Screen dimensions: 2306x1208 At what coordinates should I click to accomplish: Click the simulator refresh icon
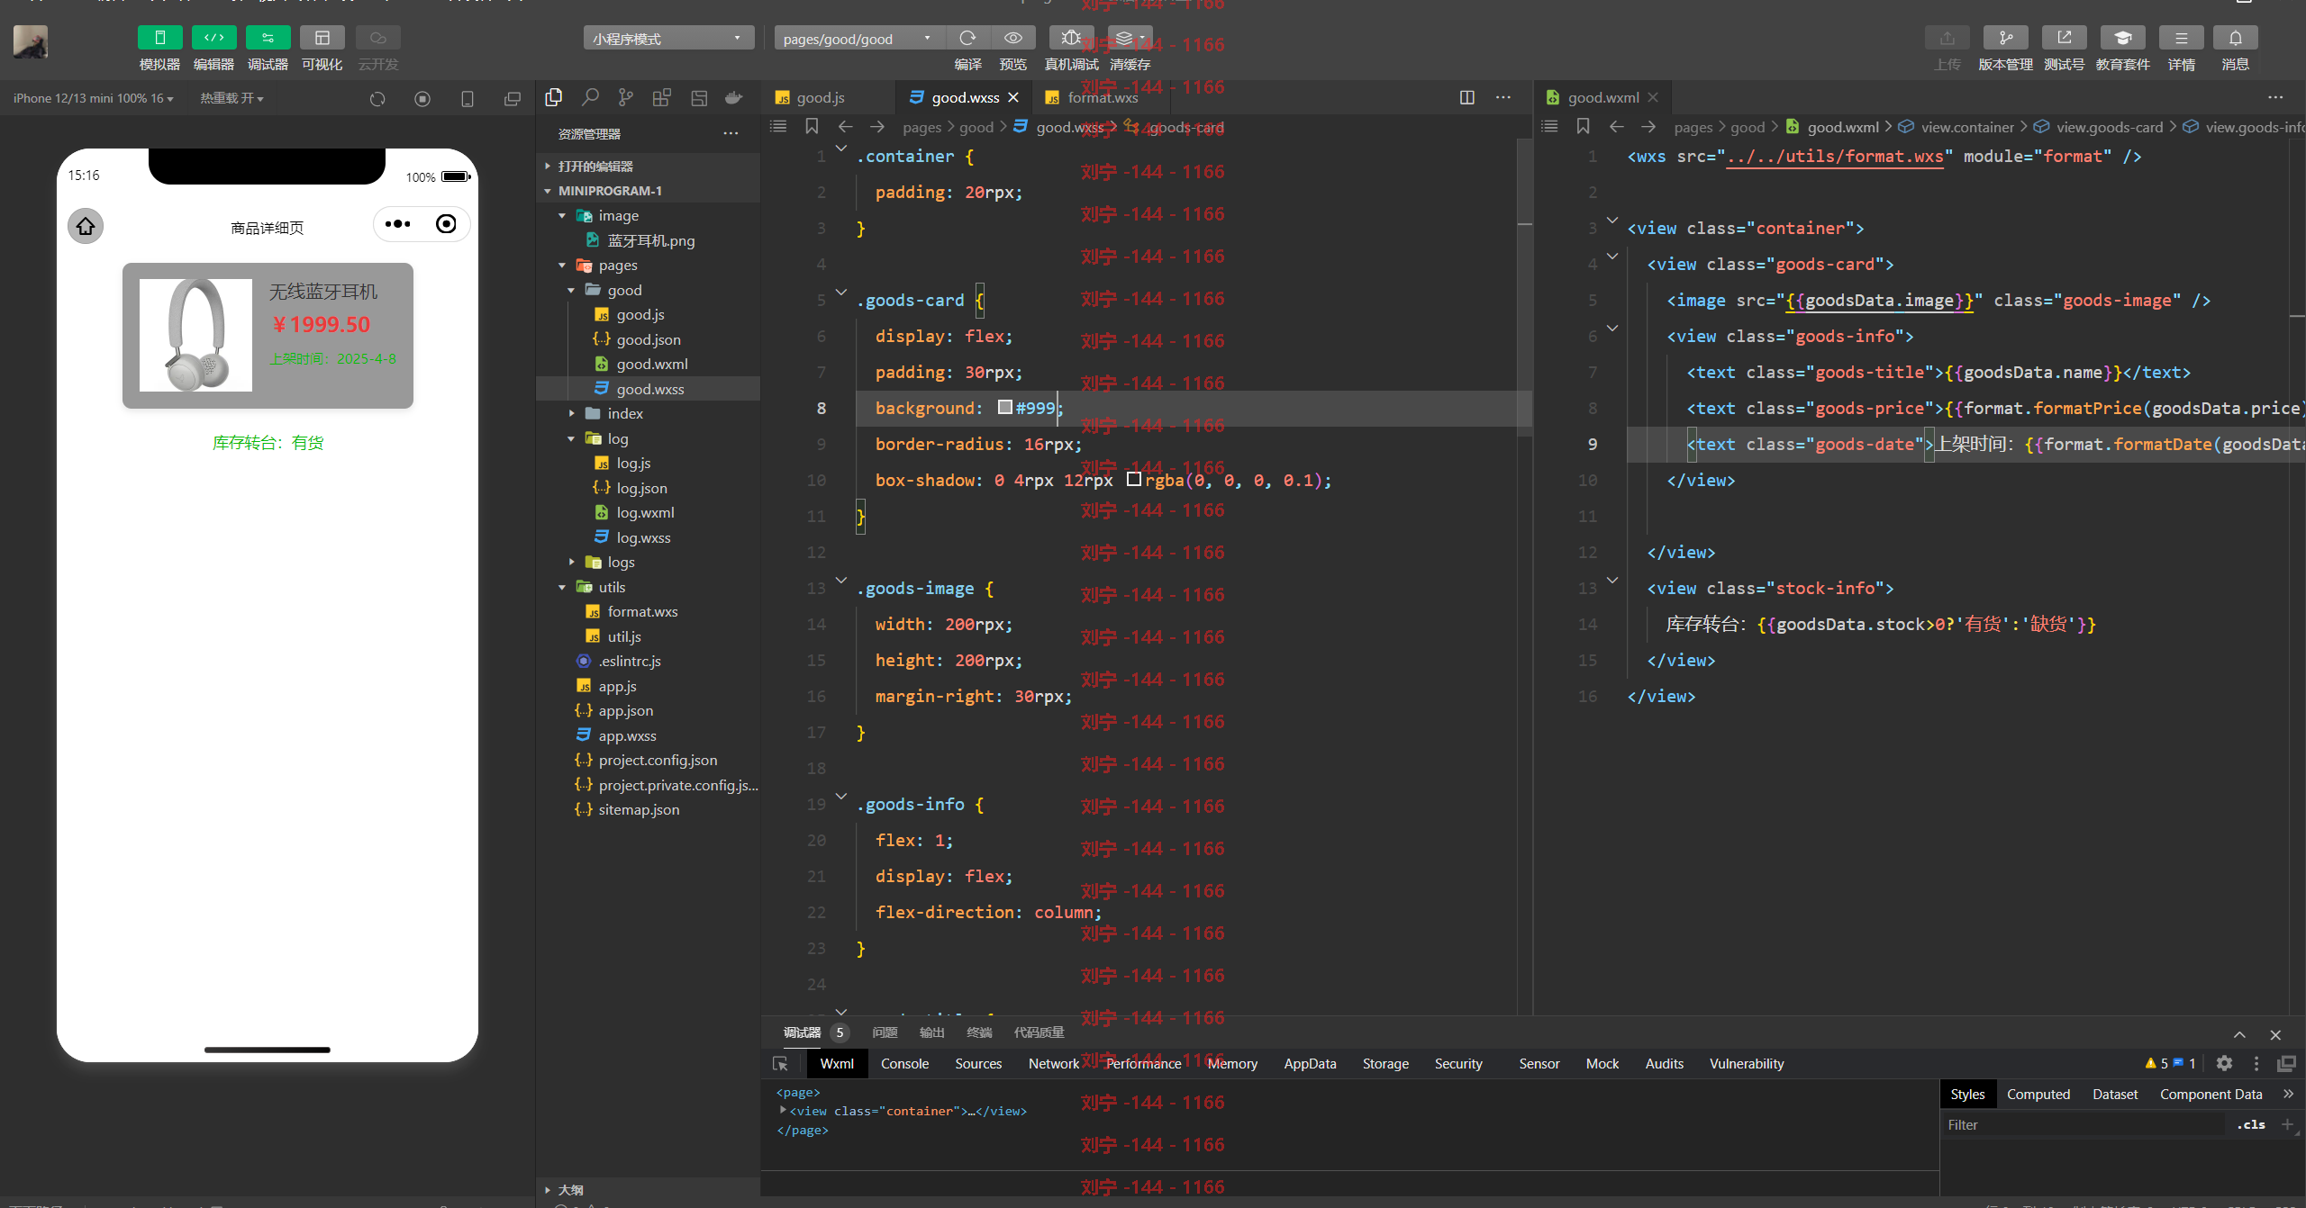tap(377, 99)
